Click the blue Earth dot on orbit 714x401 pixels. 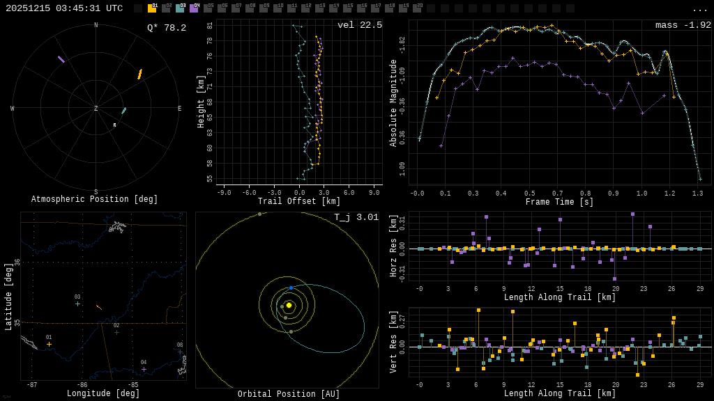pos(291,288)
